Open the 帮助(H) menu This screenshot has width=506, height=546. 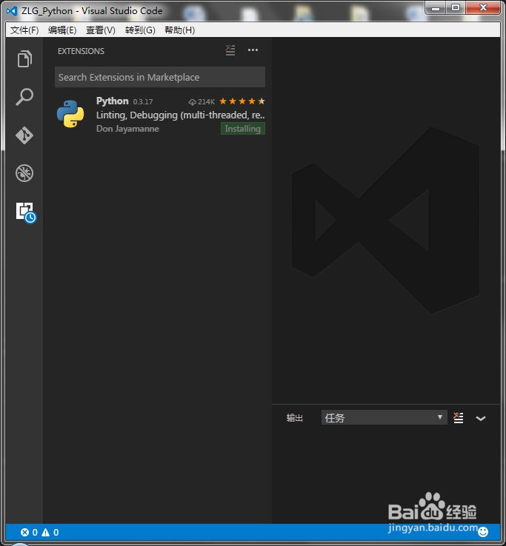[179, 30]
